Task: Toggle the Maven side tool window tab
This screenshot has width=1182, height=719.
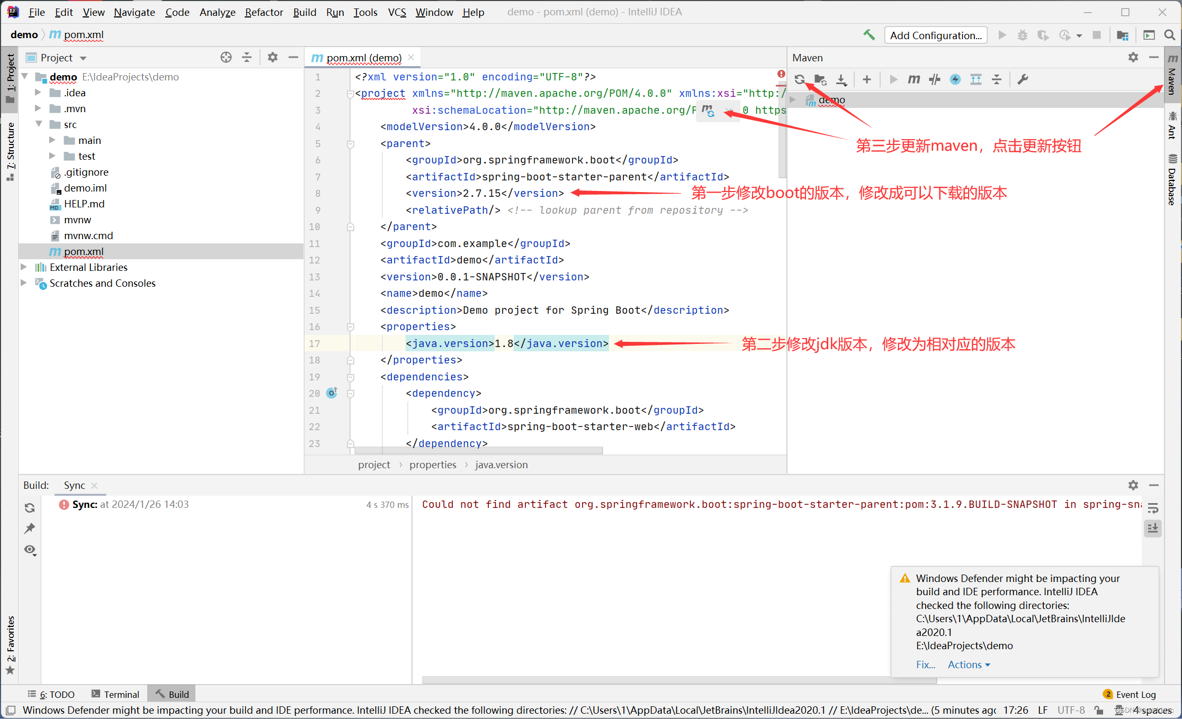Action: pyautogui.click(x=1173, y=74)
